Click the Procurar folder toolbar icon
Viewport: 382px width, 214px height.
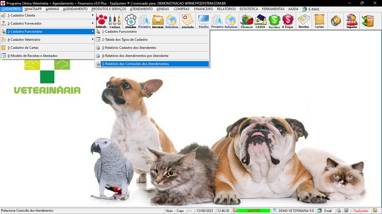click(158, 21)
